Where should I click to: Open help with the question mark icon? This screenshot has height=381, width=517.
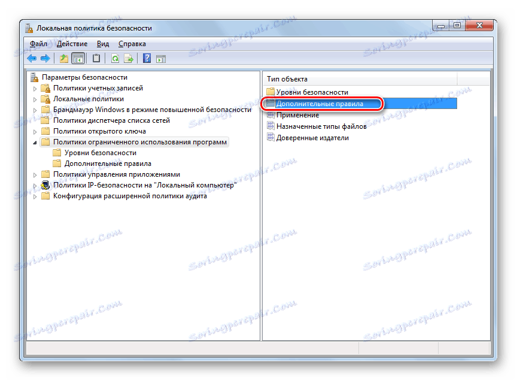[147, 59]
